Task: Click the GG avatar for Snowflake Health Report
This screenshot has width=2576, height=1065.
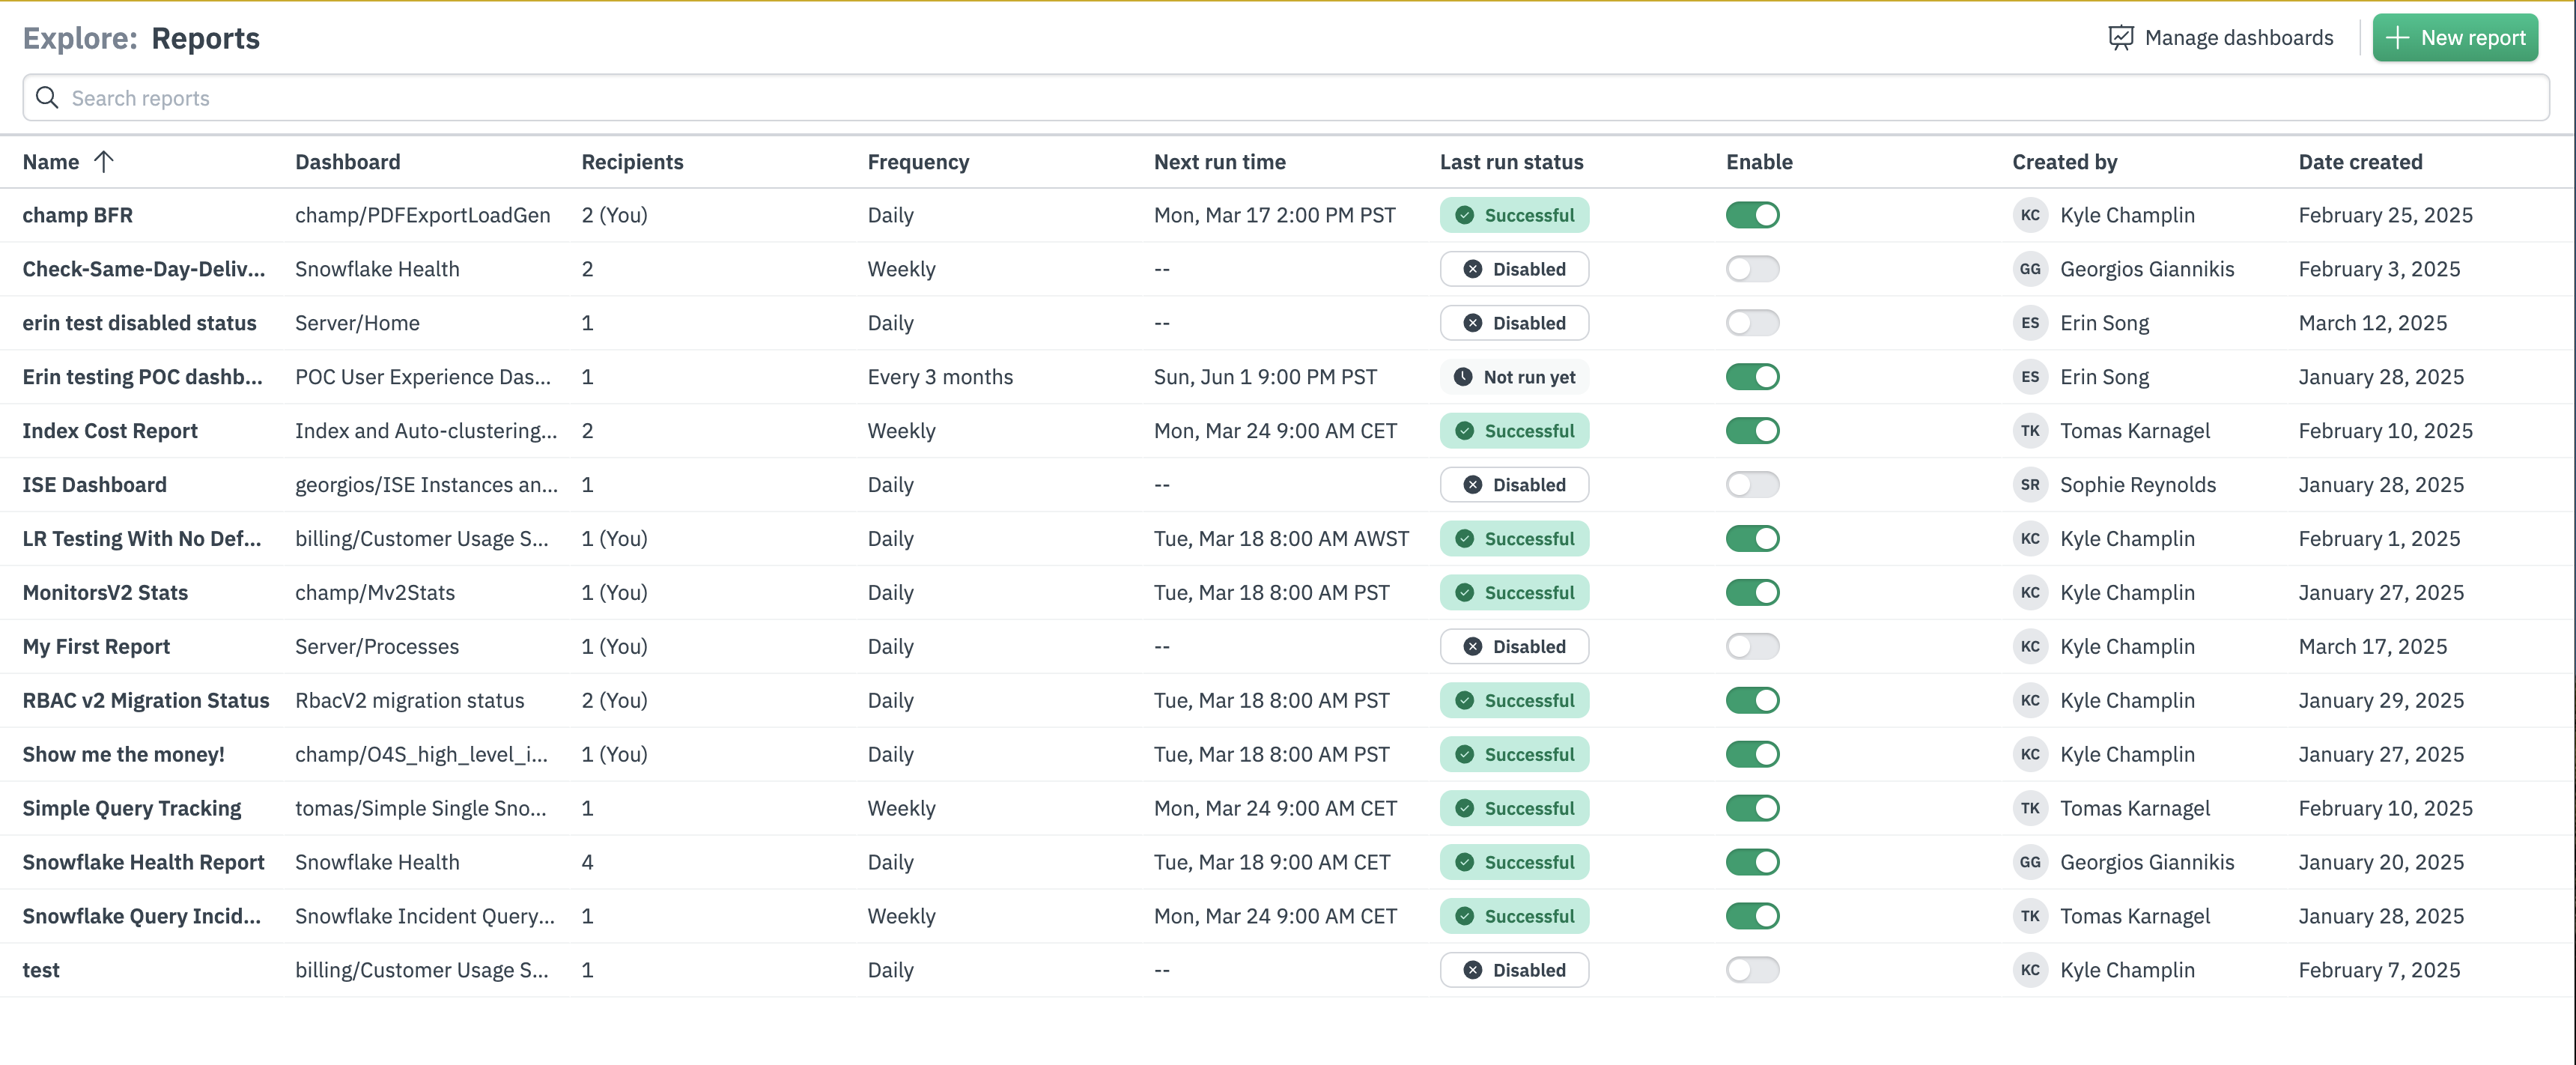Action: pos(2029,862)
